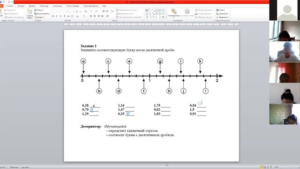
Task: Open the Выделить (Select) dropdown
Action: (x=223, y=17)
